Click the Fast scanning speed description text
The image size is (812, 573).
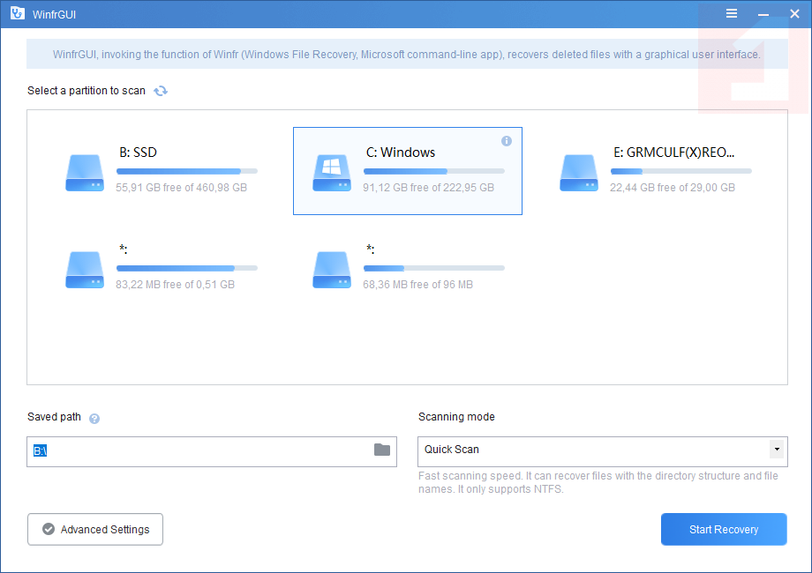pyautogui.click(x=598, y=482)
